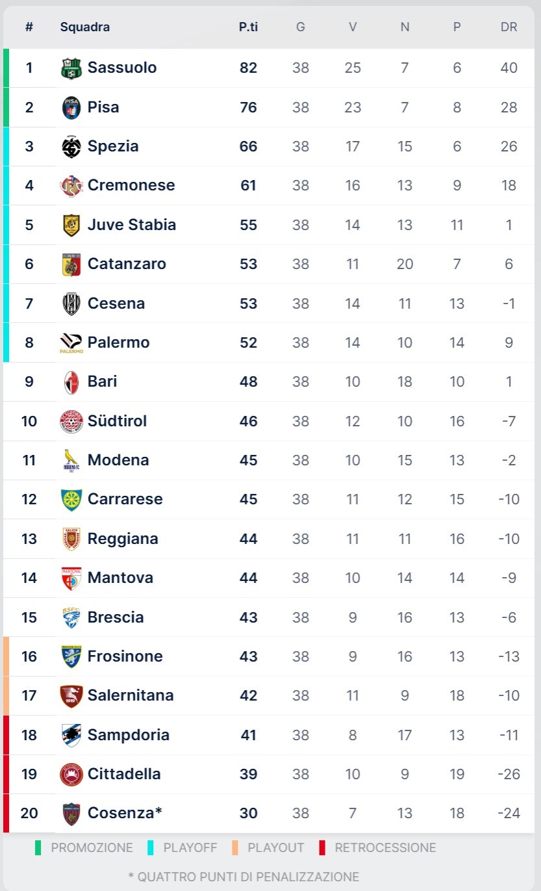Click the Juve Stabia badge
The height and width of the screenshot is (891, 541).
pos(71,225)
